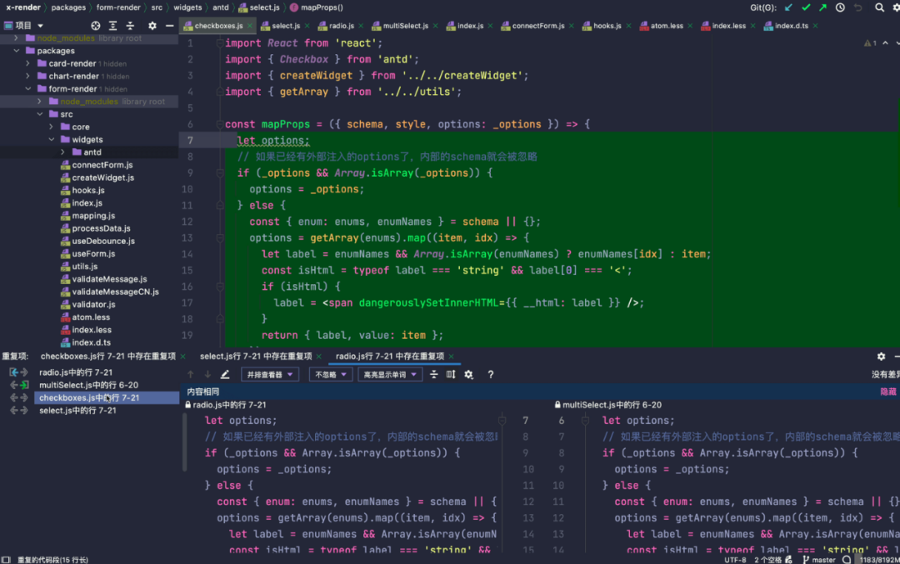Expand the antd folder
Screen dimensions: 900x564
click(62, 152)
